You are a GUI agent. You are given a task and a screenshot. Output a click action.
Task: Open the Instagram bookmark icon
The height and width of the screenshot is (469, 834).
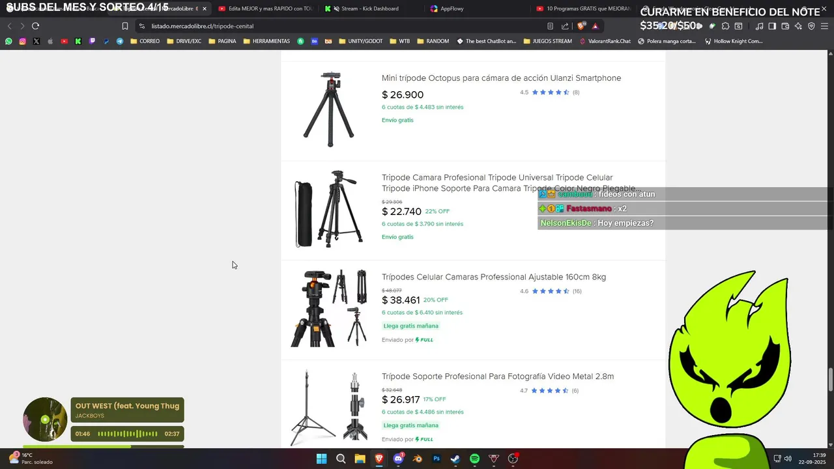click(22, 41)
